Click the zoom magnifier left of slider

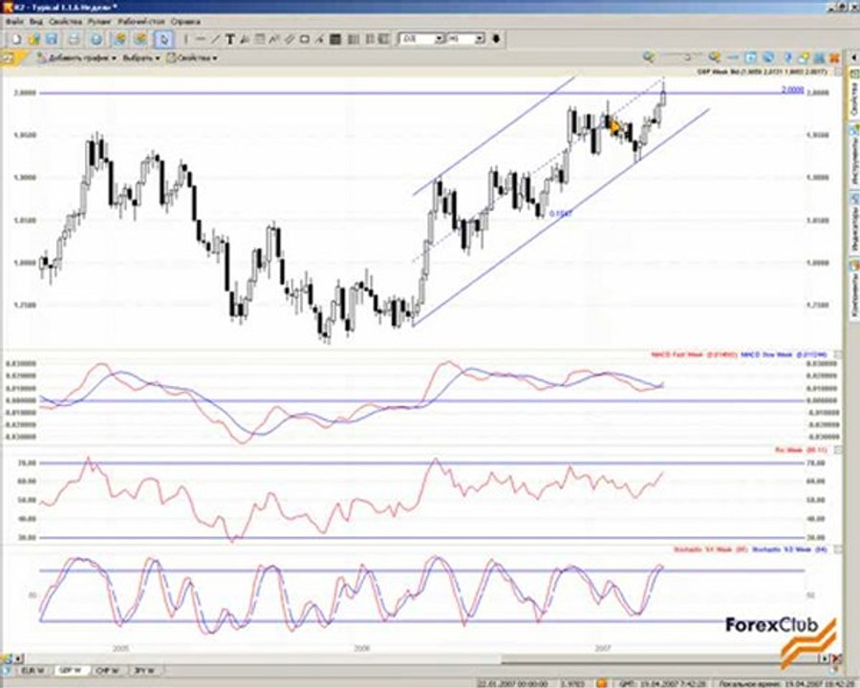649,57
